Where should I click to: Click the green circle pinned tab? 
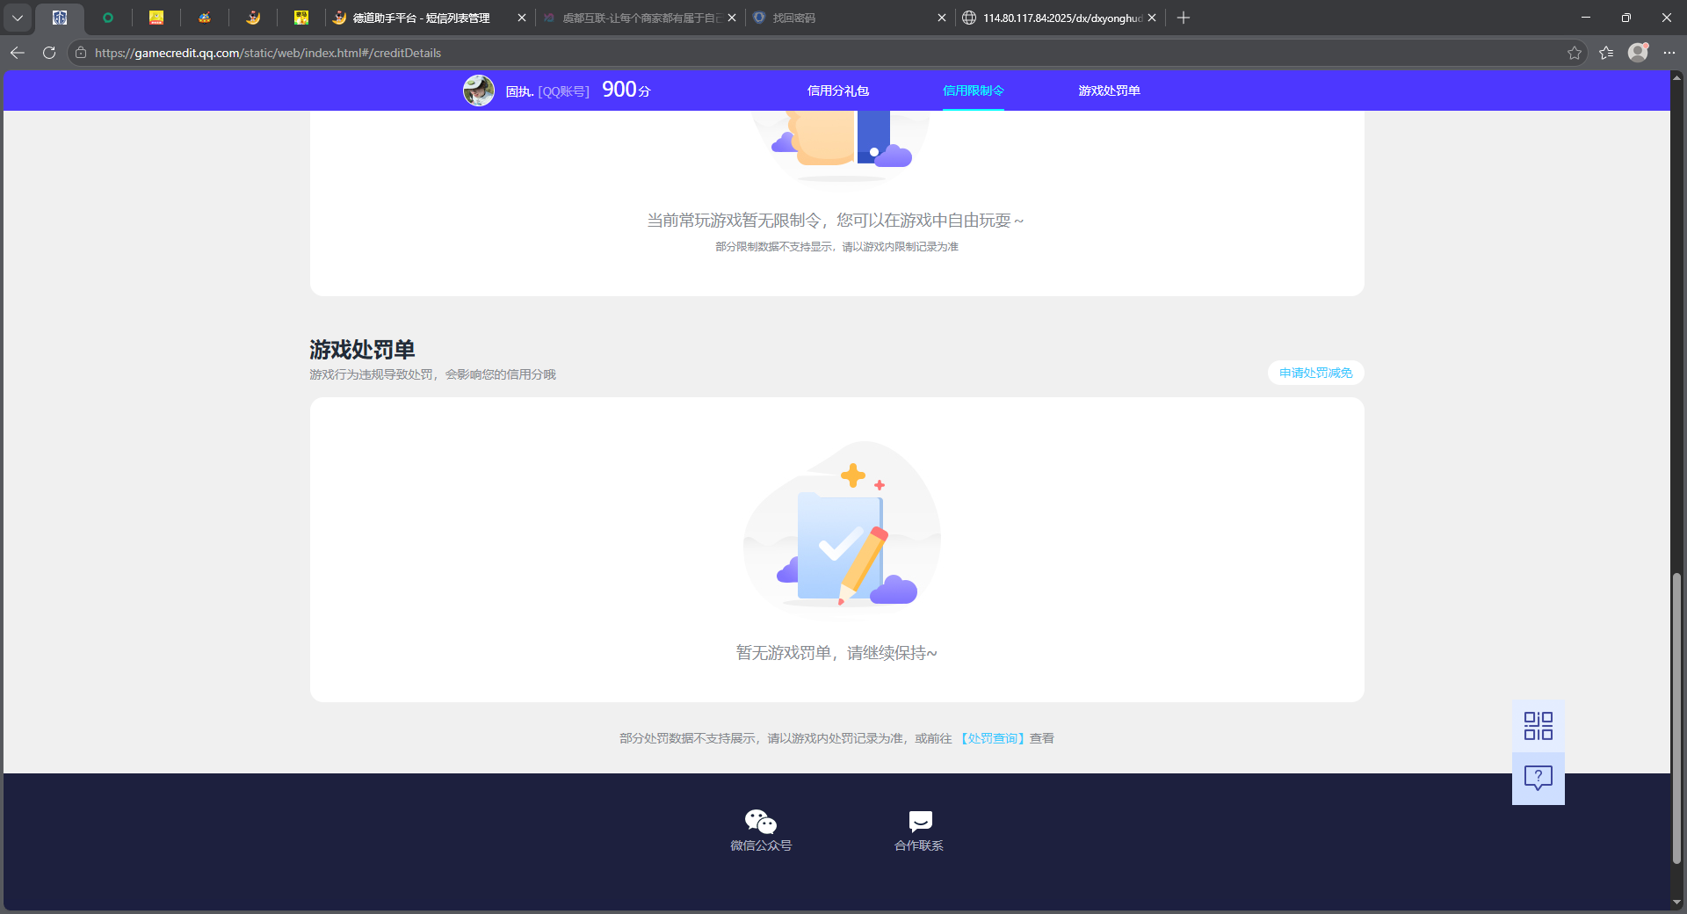109,18
